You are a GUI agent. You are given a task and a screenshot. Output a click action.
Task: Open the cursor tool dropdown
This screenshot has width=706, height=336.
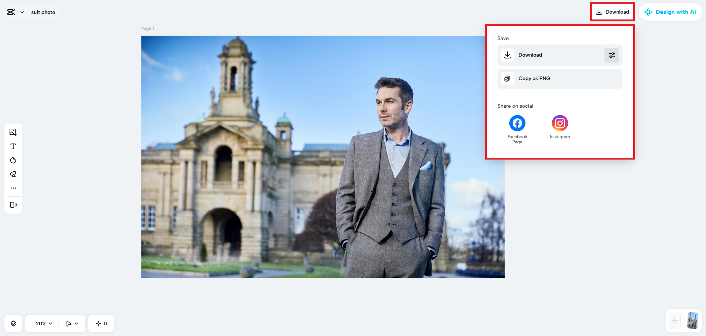pyautogui.click(x=72, y=323)
